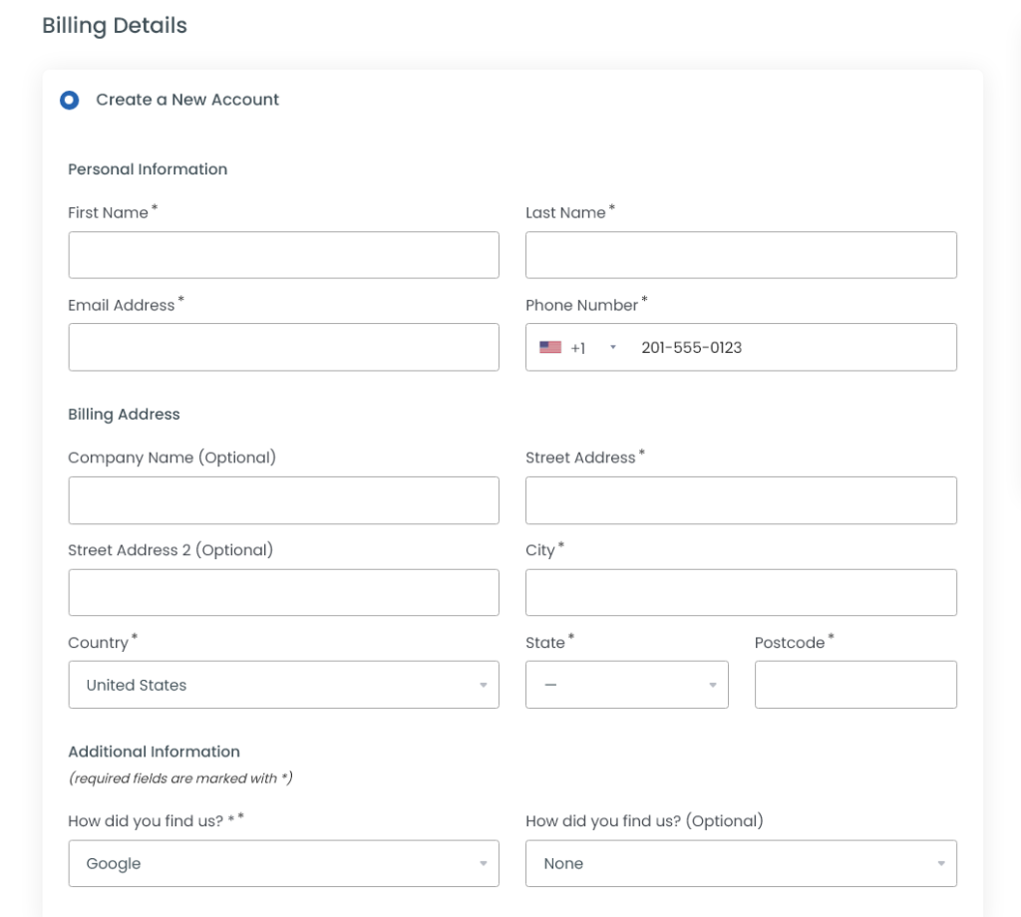
Task: Click the +1 country code text
Action: coord(577,348)
